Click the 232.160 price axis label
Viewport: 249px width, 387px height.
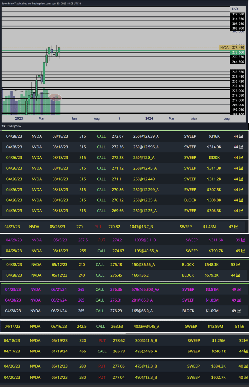pos(238,86)
